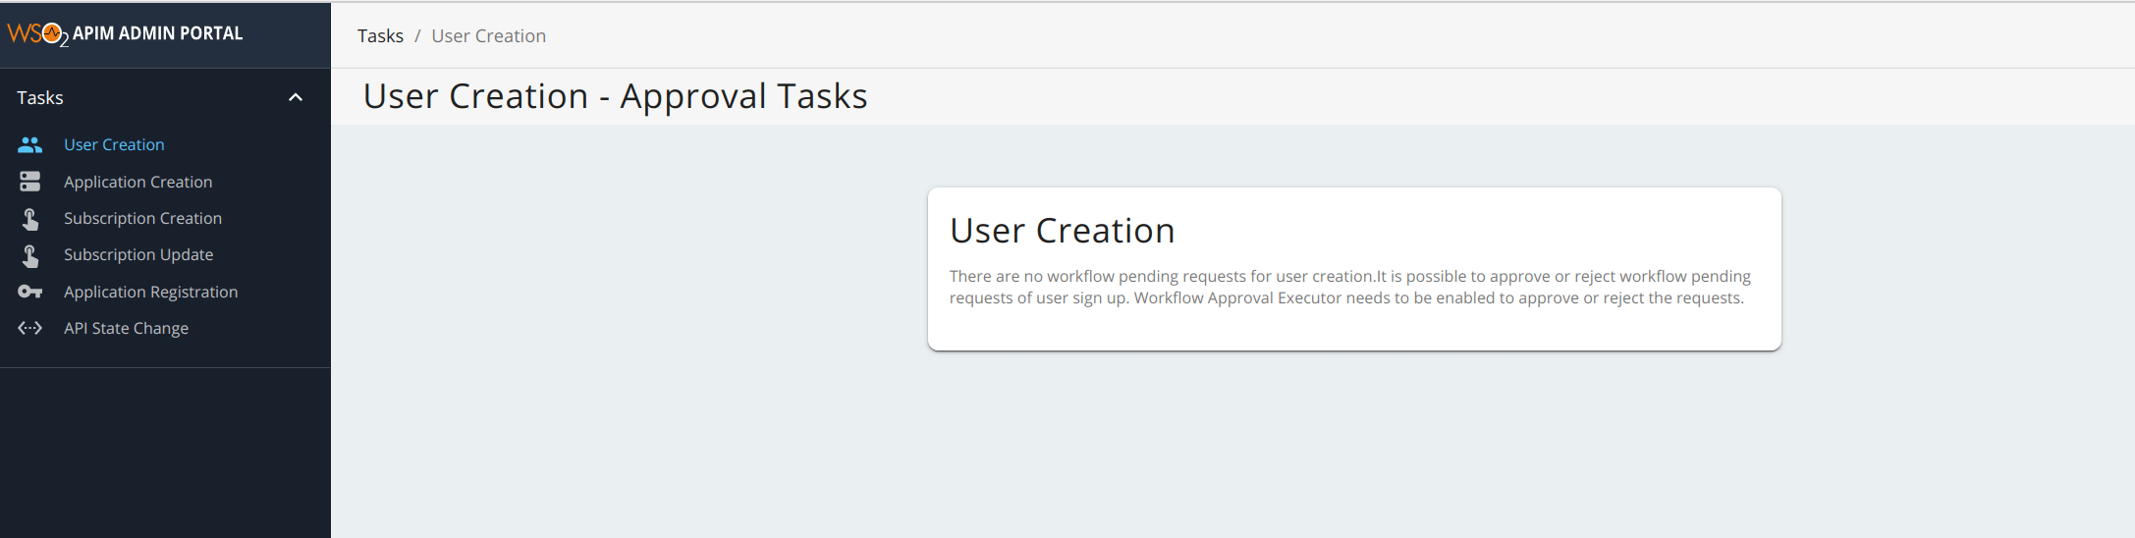
Task: Click the arrows icon beside API State Change
Action: pyautogui.click(x=30, y=328)
